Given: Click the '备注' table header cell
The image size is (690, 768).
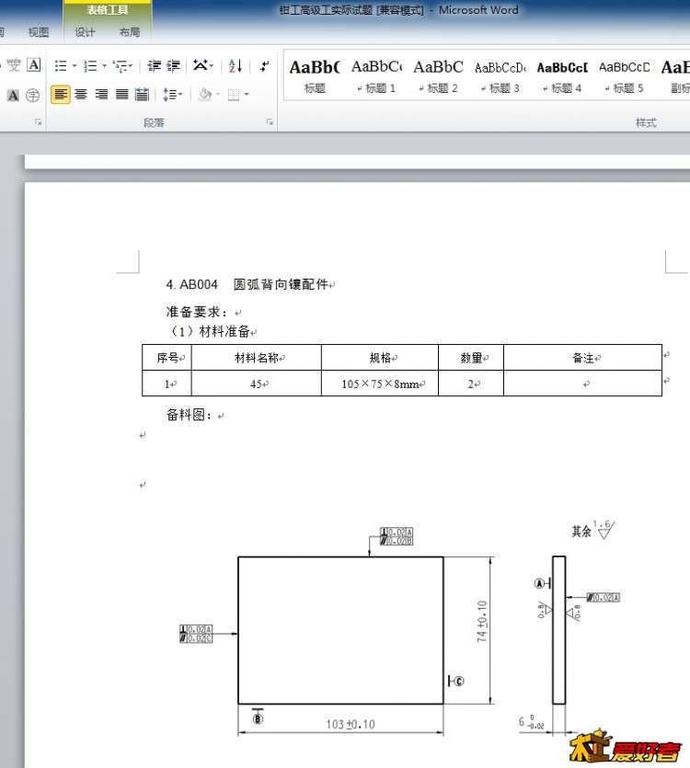Looking at the screenshot, I should (x=582, y=358).
